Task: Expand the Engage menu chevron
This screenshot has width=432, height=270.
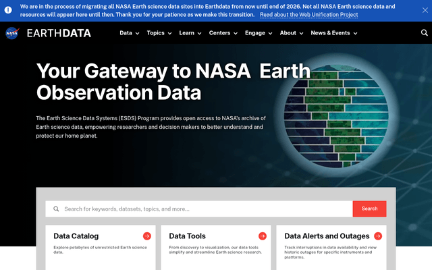Action: tap(270, 33)
